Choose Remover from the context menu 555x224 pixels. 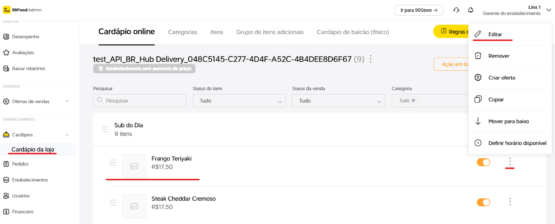(510, 56)
